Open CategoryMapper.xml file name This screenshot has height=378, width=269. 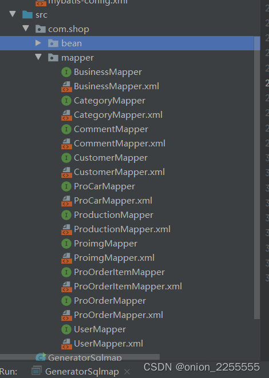118,116
